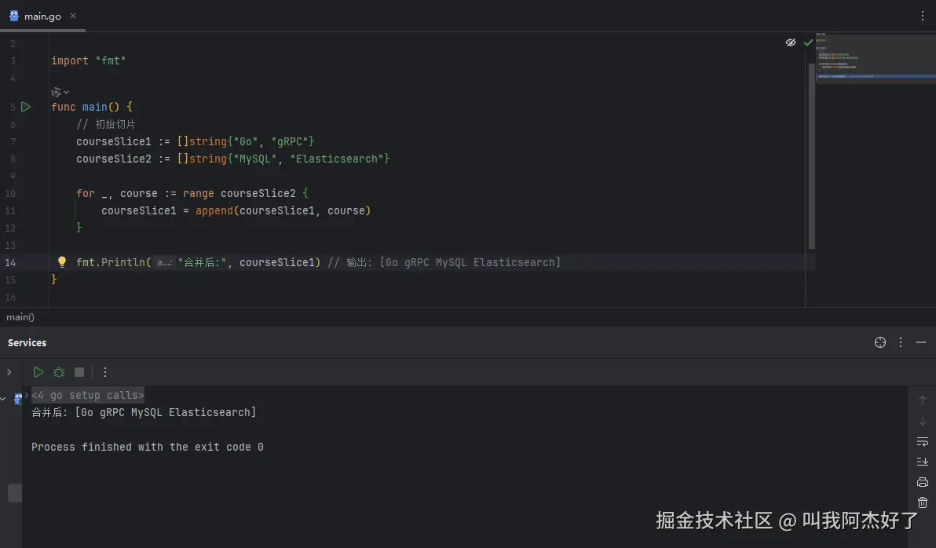Image resolution: width=936 pixels, height=548 pixels.
Task: Stop the process with the square icon
Action: click(79, 372)
